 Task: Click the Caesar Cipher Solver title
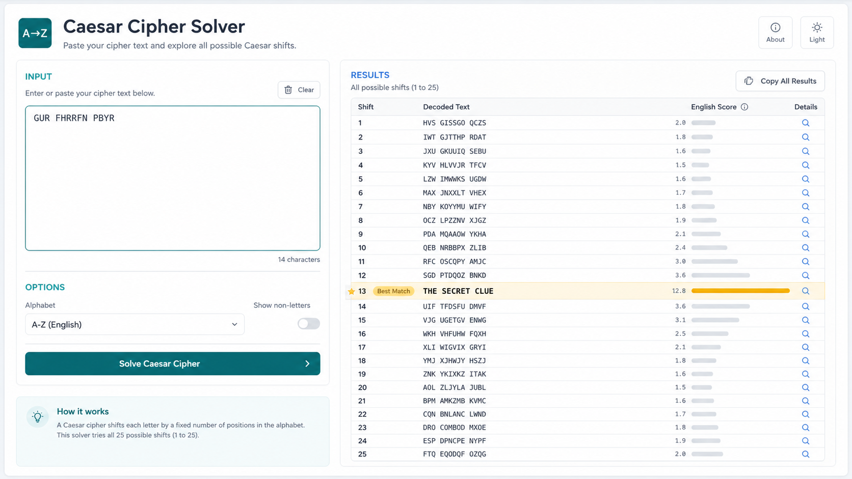pos(154,26)
